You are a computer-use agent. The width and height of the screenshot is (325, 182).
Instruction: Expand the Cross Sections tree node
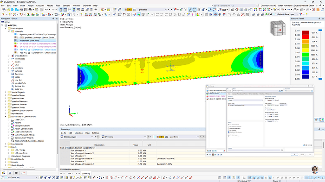coord(9,56)
